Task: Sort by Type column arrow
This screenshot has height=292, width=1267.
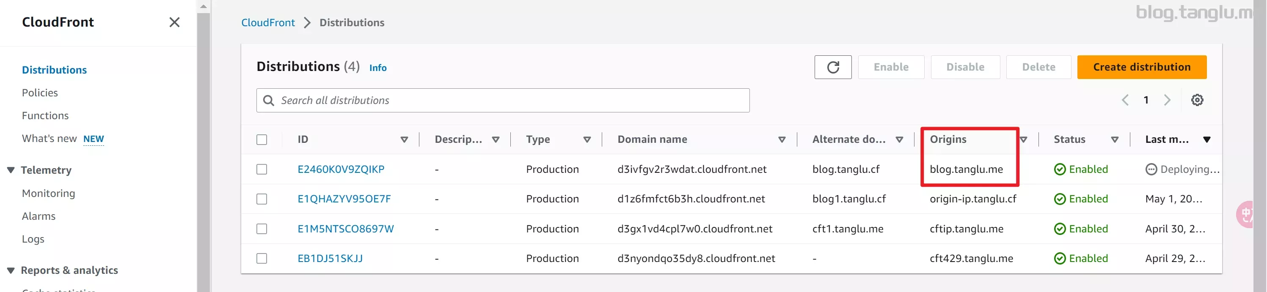Action: point(587,140)
